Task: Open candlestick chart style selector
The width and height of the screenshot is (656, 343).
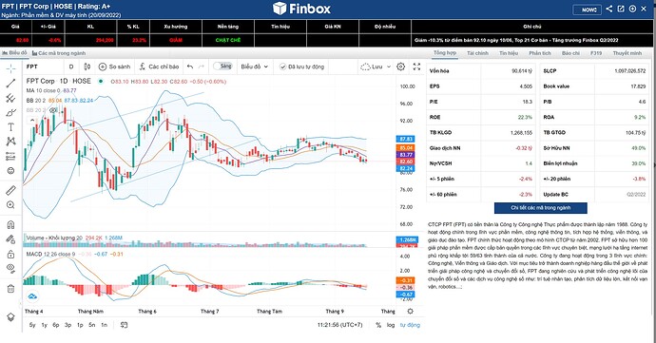Action: coord(87,67)
